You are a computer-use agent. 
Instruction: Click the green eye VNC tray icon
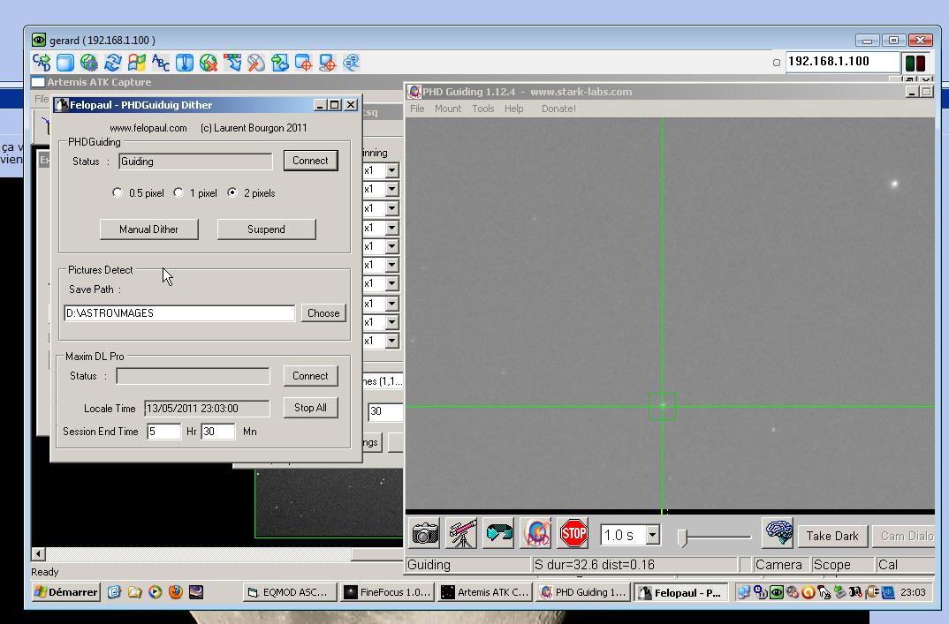coord(777,592)
